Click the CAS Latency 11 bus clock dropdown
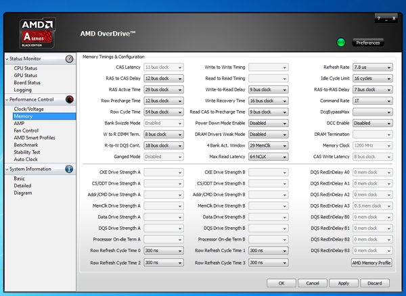 pos(164,67)
